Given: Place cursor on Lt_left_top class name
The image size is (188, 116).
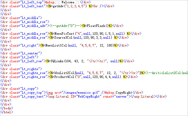Looking at the screenshot, I should tap(32, 2).
